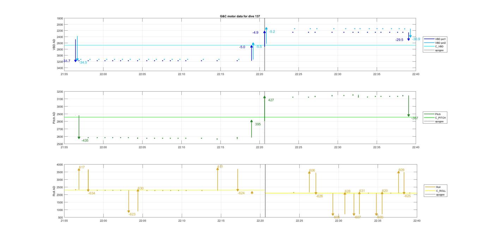The image size is (494, 244).
Task: Click the "-435" pitch data label
Action: [x=85, y=140]
